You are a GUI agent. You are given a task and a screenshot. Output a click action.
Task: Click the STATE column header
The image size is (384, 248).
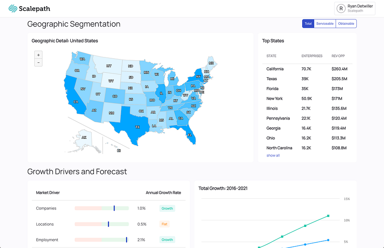tap(271, 56)
